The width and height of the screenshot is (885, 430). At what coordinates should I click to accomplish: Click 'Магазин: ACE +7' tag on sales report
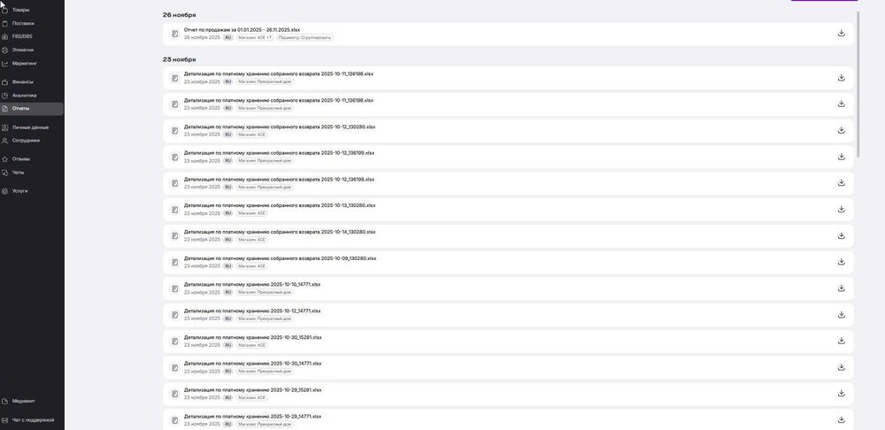coord(255,38)
